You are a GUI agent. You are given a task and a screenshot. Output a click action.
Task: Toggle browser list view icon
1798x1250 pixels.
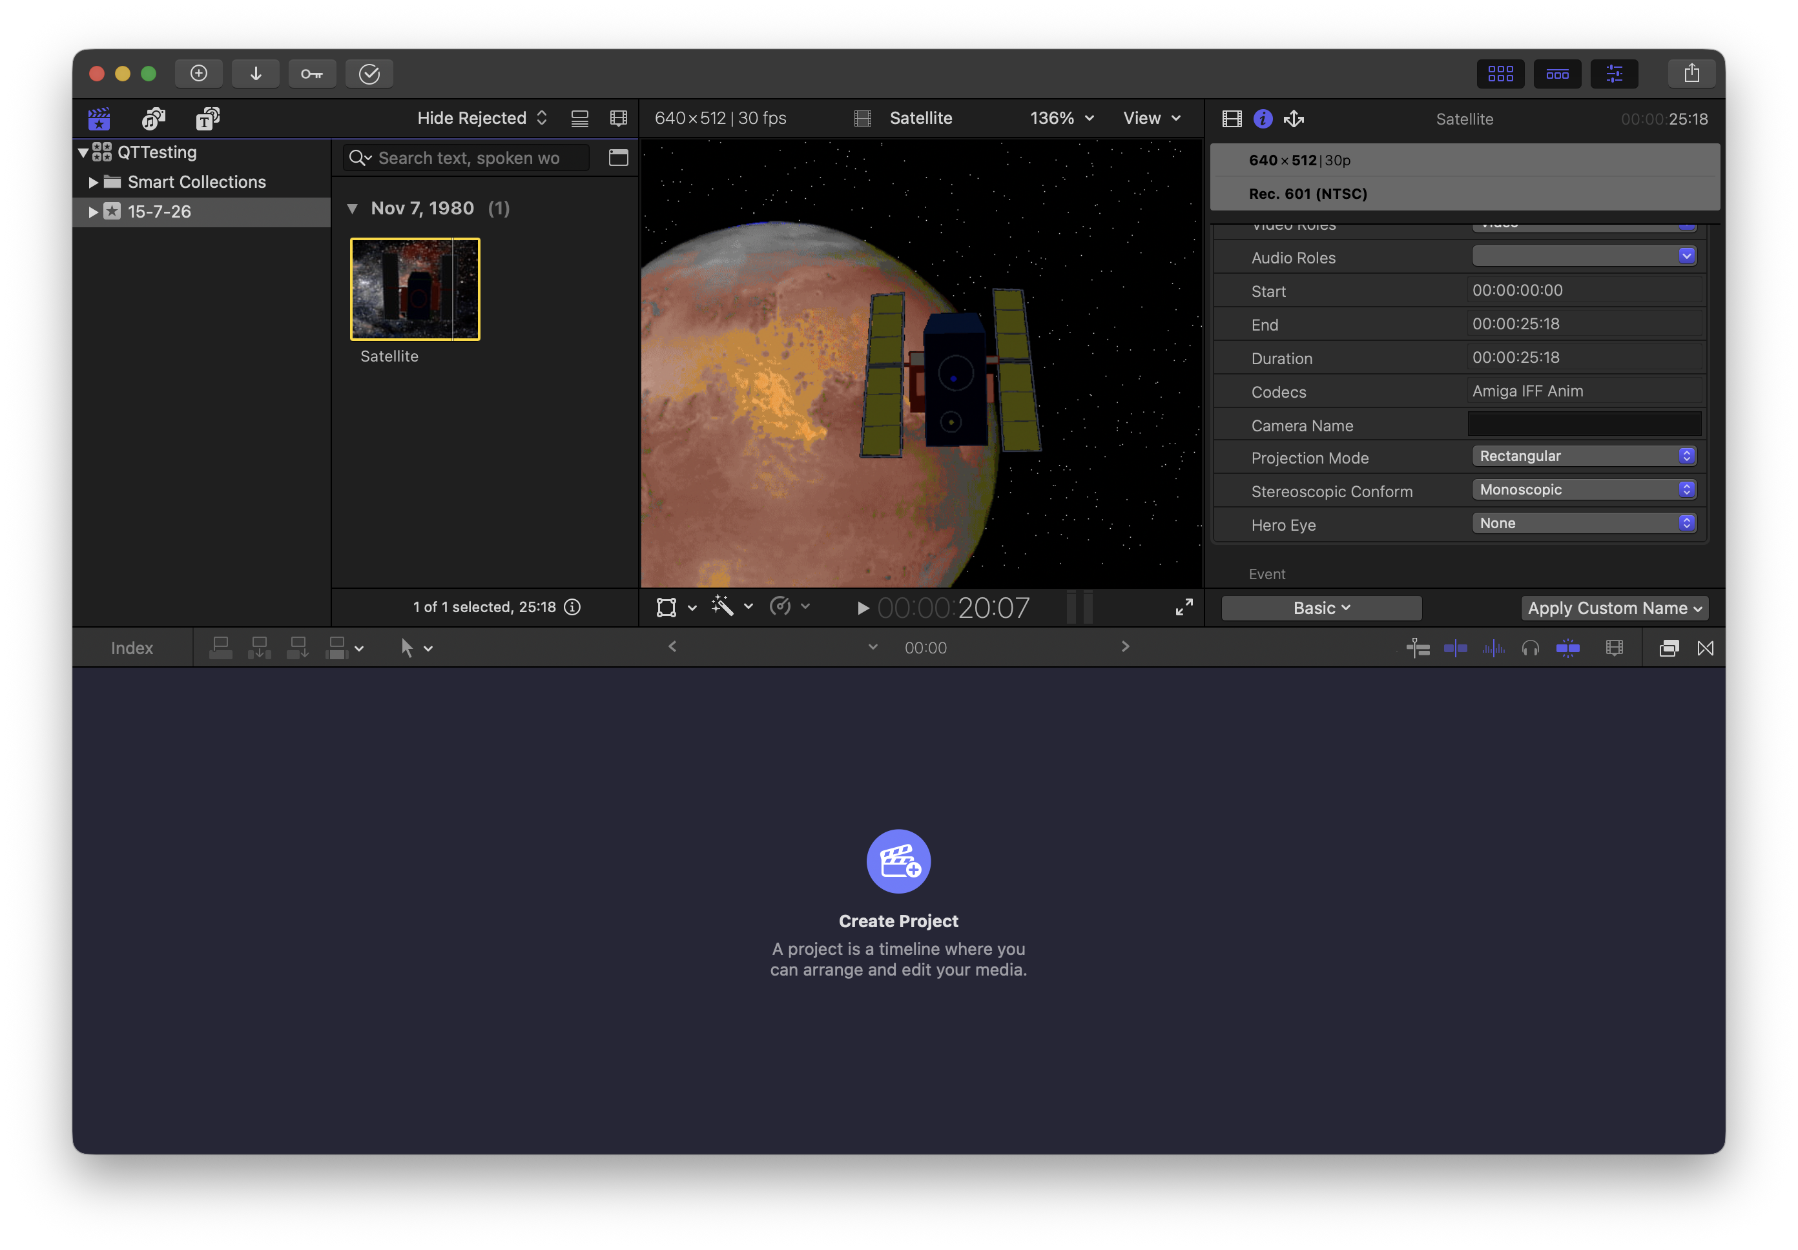point(579,118)
